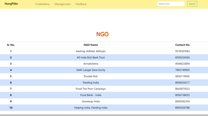Click contact number 9044623894
The width and height of the screenshot is (208, 116).
(182, 64)
